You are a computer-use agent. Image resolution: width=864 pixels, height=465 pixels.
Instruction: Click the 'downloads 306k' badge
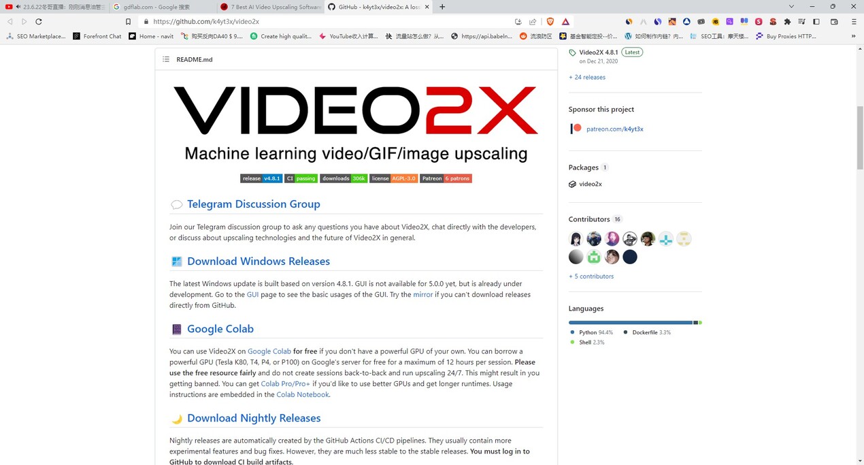coord(344,178)
